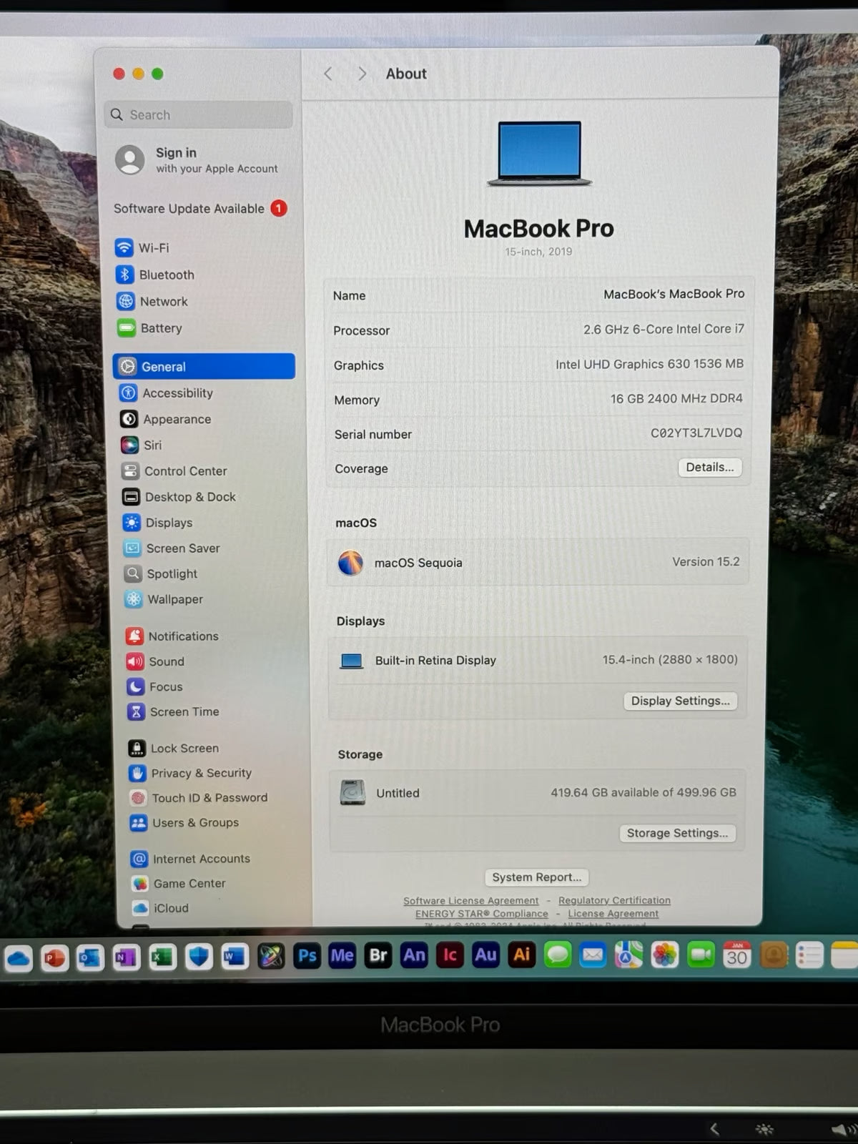
Task: Open the Regulatory Certification link
Action: (615, 900)
